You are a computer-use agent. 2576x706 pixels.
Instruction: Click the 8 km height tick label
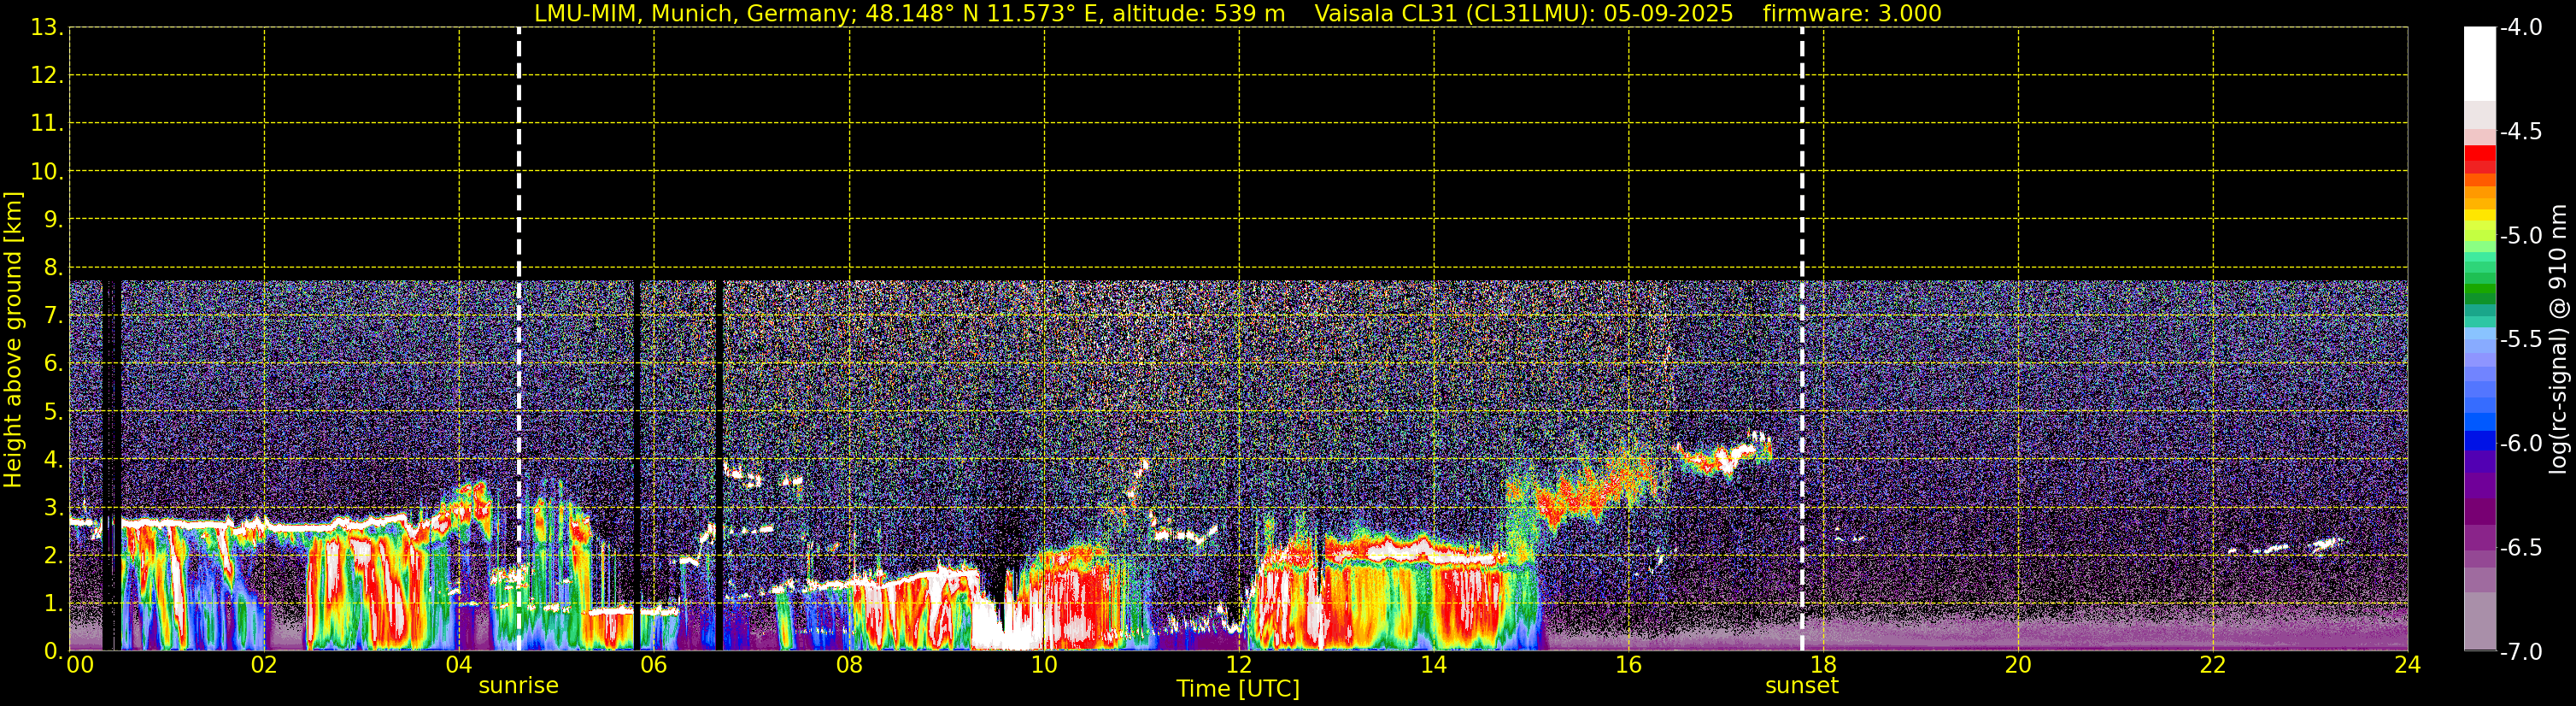[x=52, y=268]
